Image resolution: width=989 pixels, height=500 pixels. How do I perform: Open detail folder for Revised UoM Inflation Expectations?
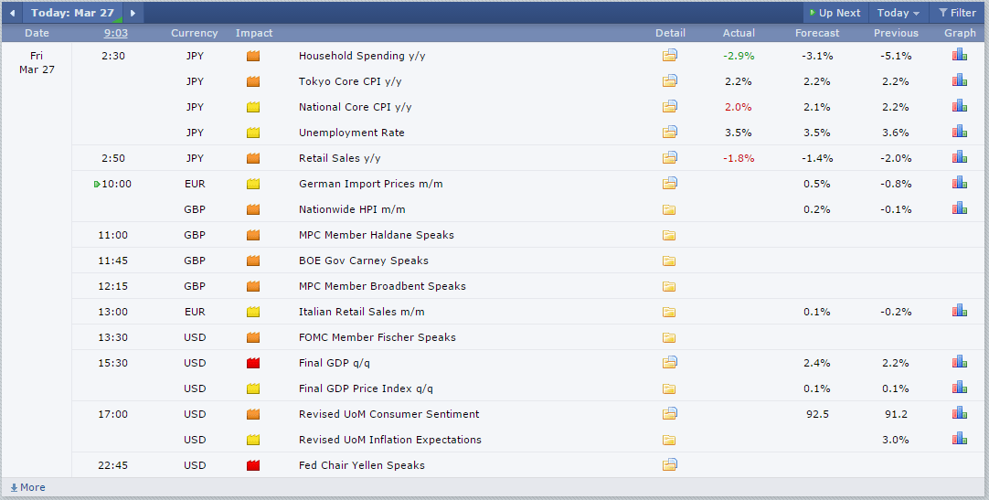pos(669,440)
